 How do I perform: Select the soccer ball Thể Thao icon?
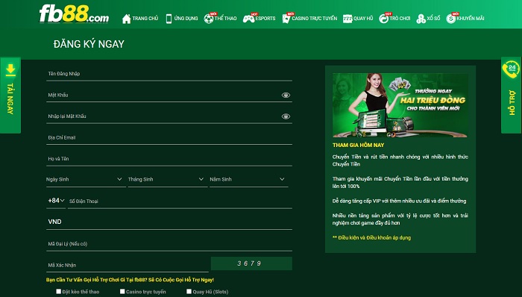click(x=209, y=19)
